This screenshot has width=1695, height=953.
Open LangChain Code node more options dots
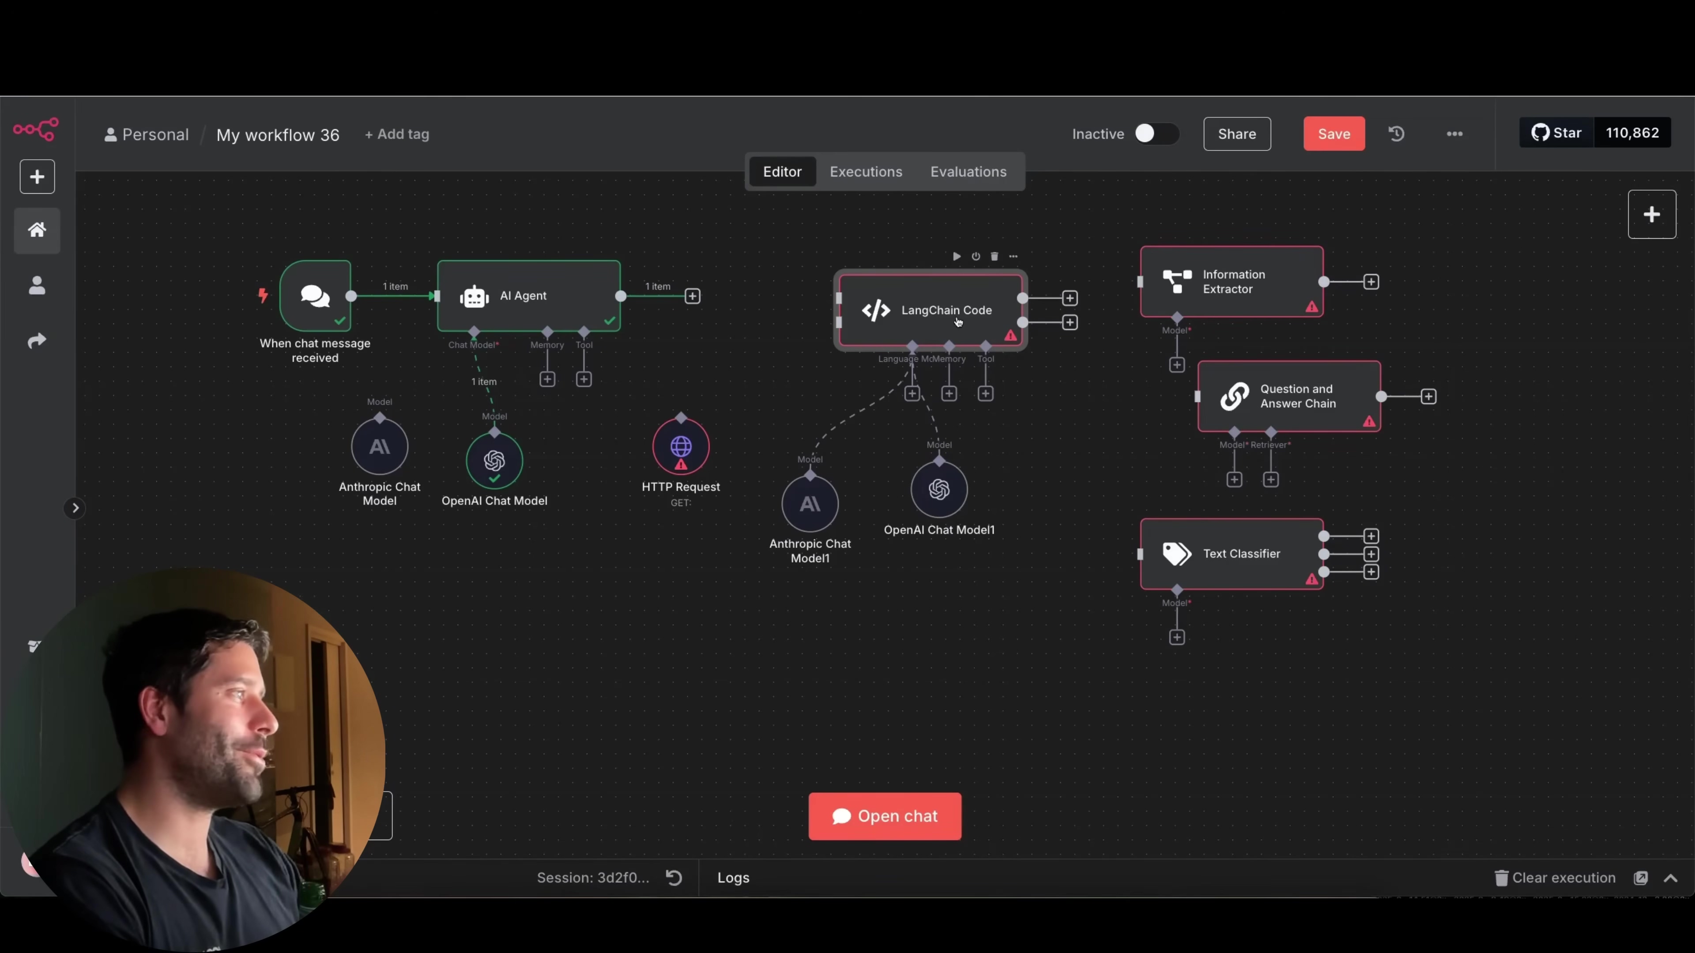1013,256
